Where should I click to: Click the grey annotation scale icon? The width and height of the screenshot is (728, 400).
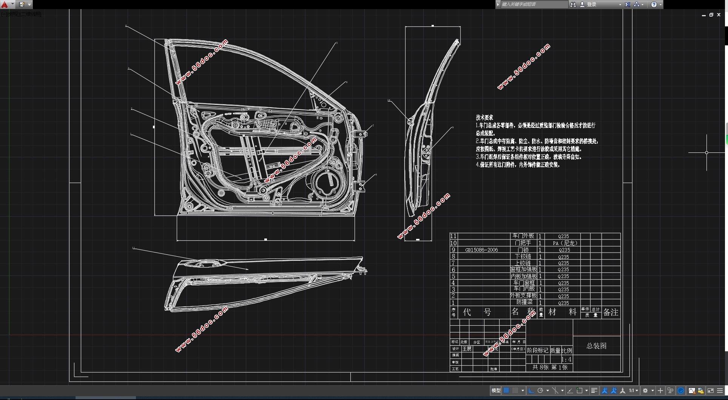tap(623, 391)
